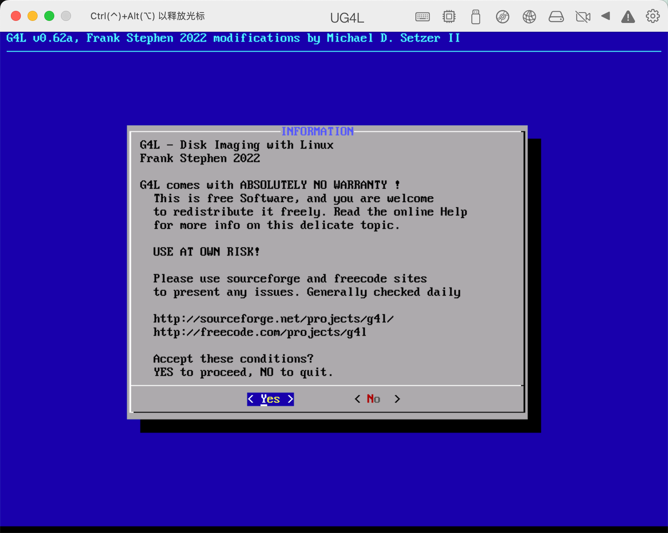The image size is (668, 533).
Task: Click the left-pointing triangle icon
Action: (605, 16)
